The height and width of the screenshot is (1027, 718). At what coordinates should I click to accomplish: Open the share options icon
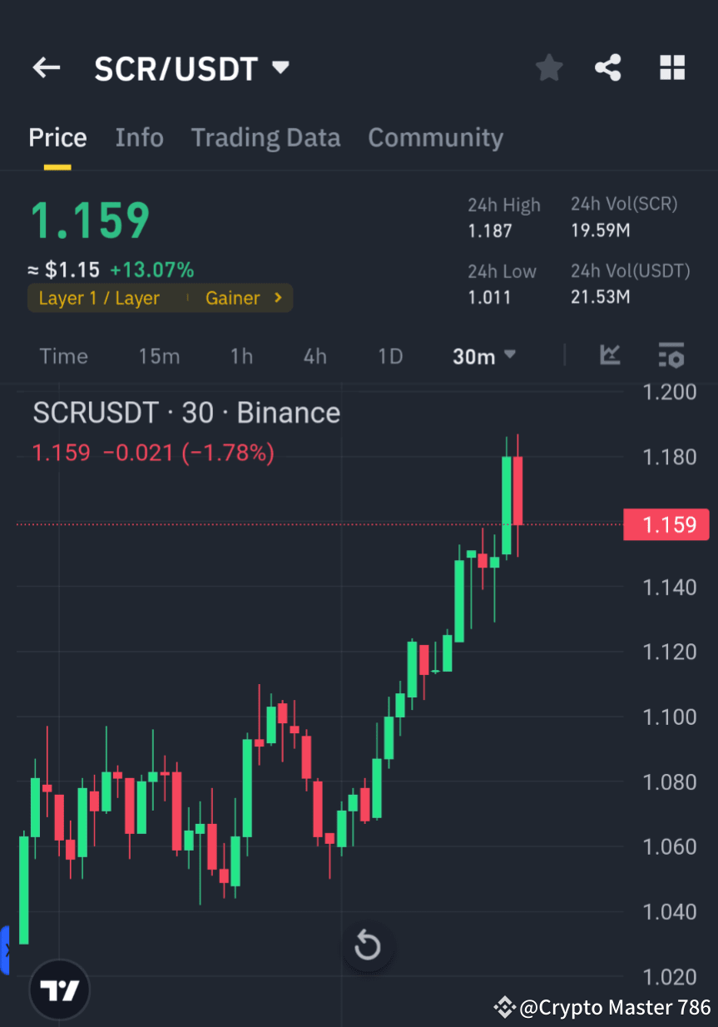point(608,67)
